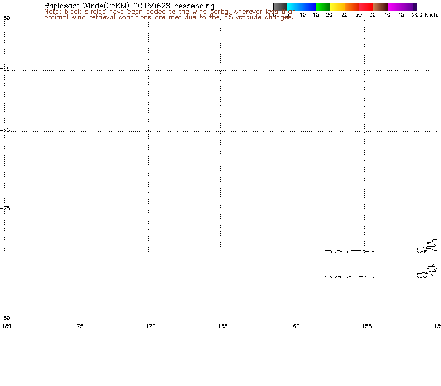Click the '-75' latitude axis label
This screenshot has width=441, height=386.
[6, 208]
